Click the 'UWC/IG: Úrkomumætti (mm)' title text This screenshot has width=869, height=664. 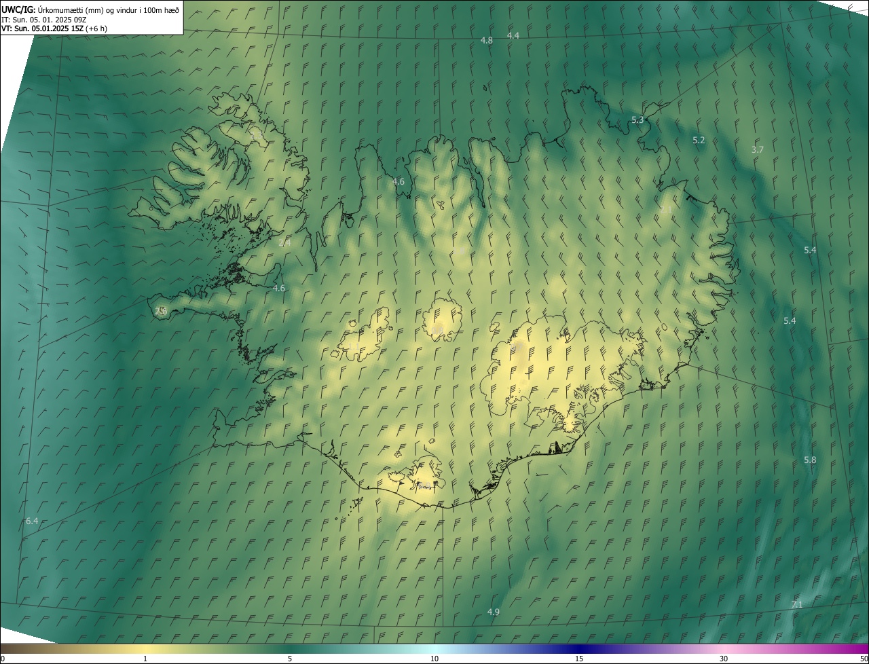(90, 9)
